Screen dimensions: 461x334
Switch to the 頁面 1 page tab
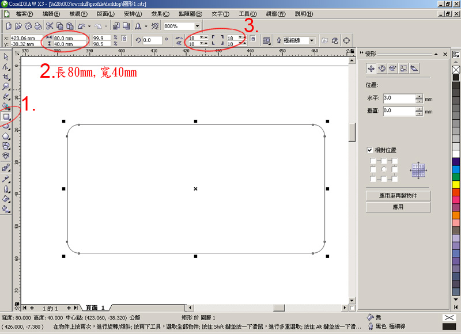point(95,308)
